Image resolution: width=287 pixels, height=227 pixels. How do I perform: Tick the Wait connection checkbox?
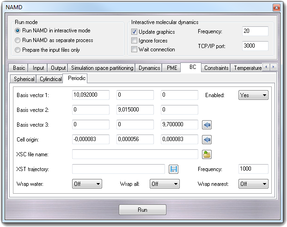(x=134, y=49)
